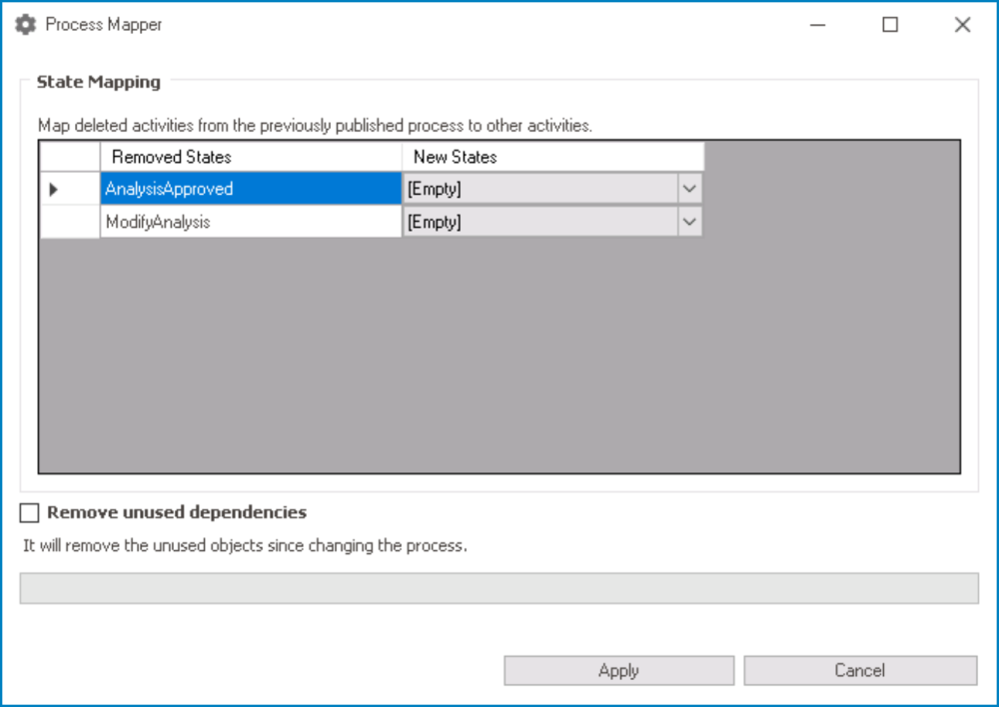Click the empty gray grid area

[499, 359]
